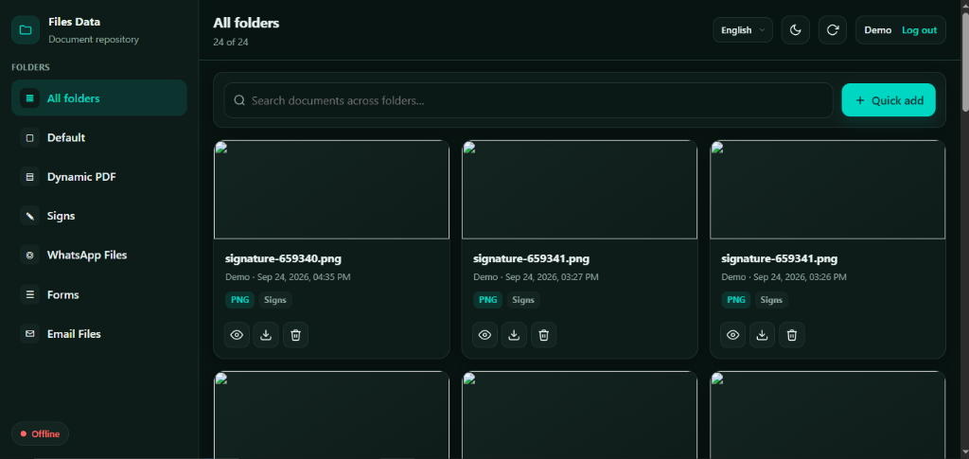Click the Offline status indicator
969x459 pixels.
tap(40, 433)
